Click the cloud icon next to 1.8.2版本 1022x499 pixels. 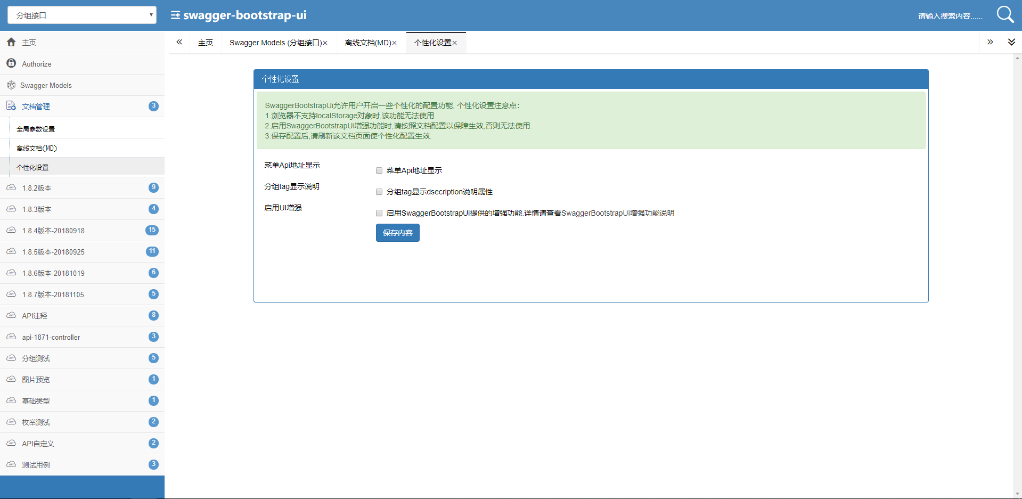pos(11,187)
